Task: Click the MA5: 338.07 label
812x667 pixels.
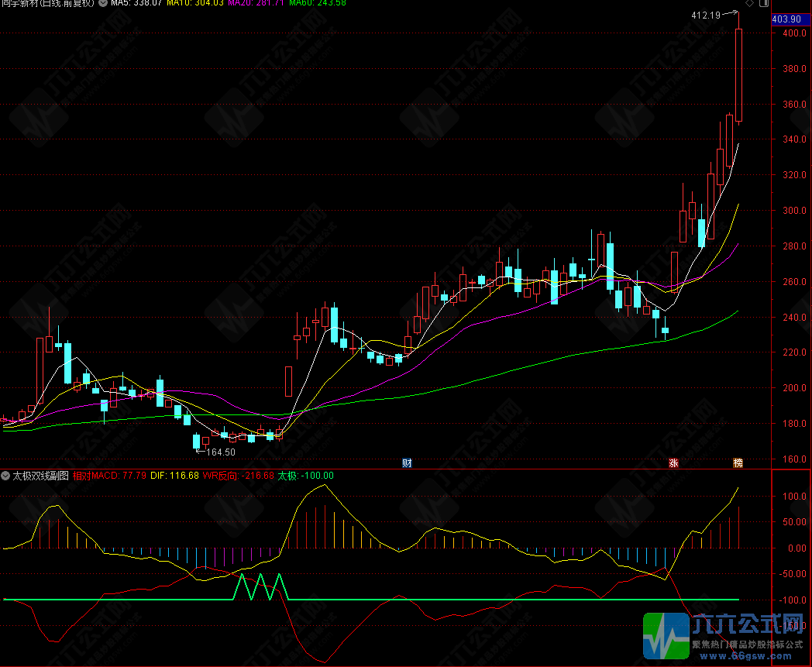Action: pos(136,2)
